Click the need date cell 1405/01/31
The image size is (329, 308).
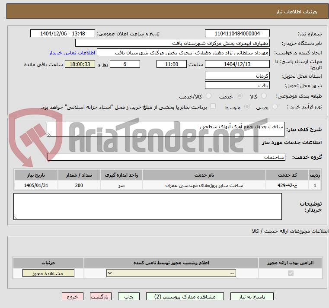tap(36, 185)
